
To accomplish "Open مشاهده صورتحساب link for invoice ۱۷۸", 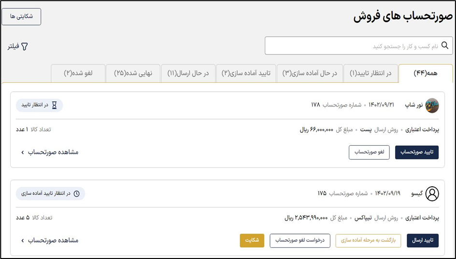I will point(49,152).
